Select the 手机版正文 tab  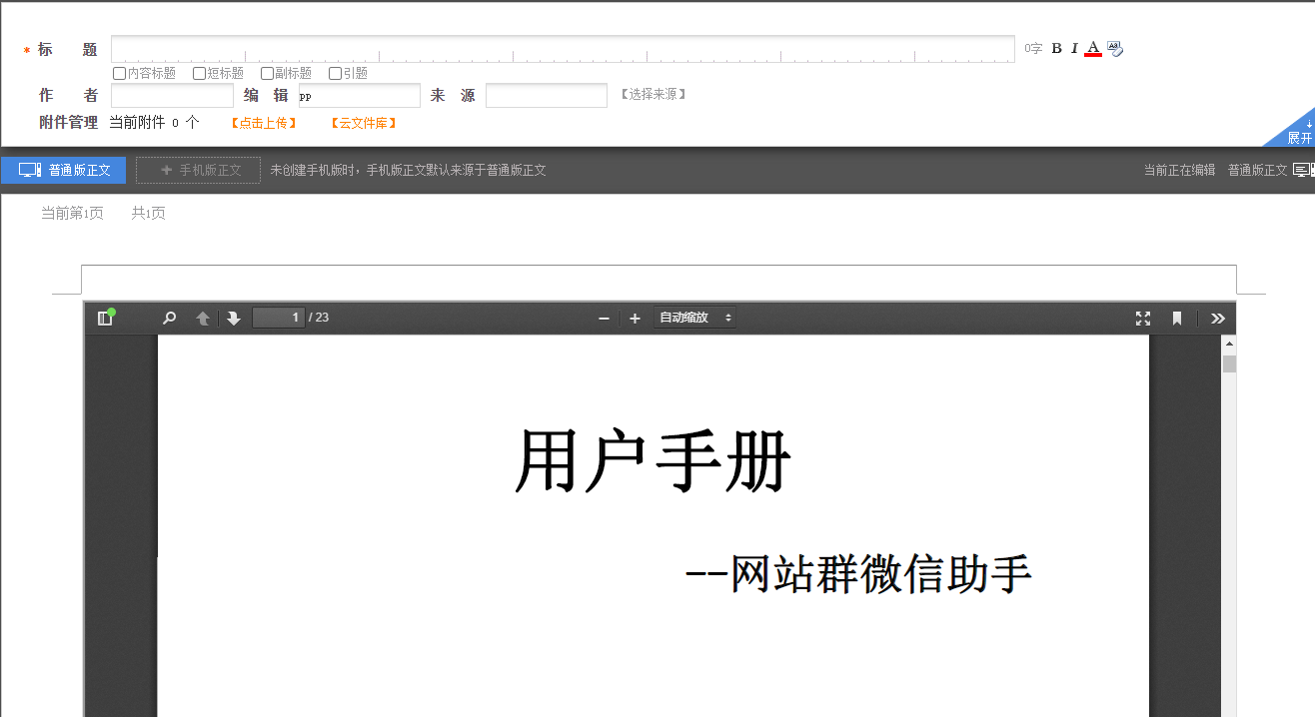pyautogui.click(x=199, y=170)
